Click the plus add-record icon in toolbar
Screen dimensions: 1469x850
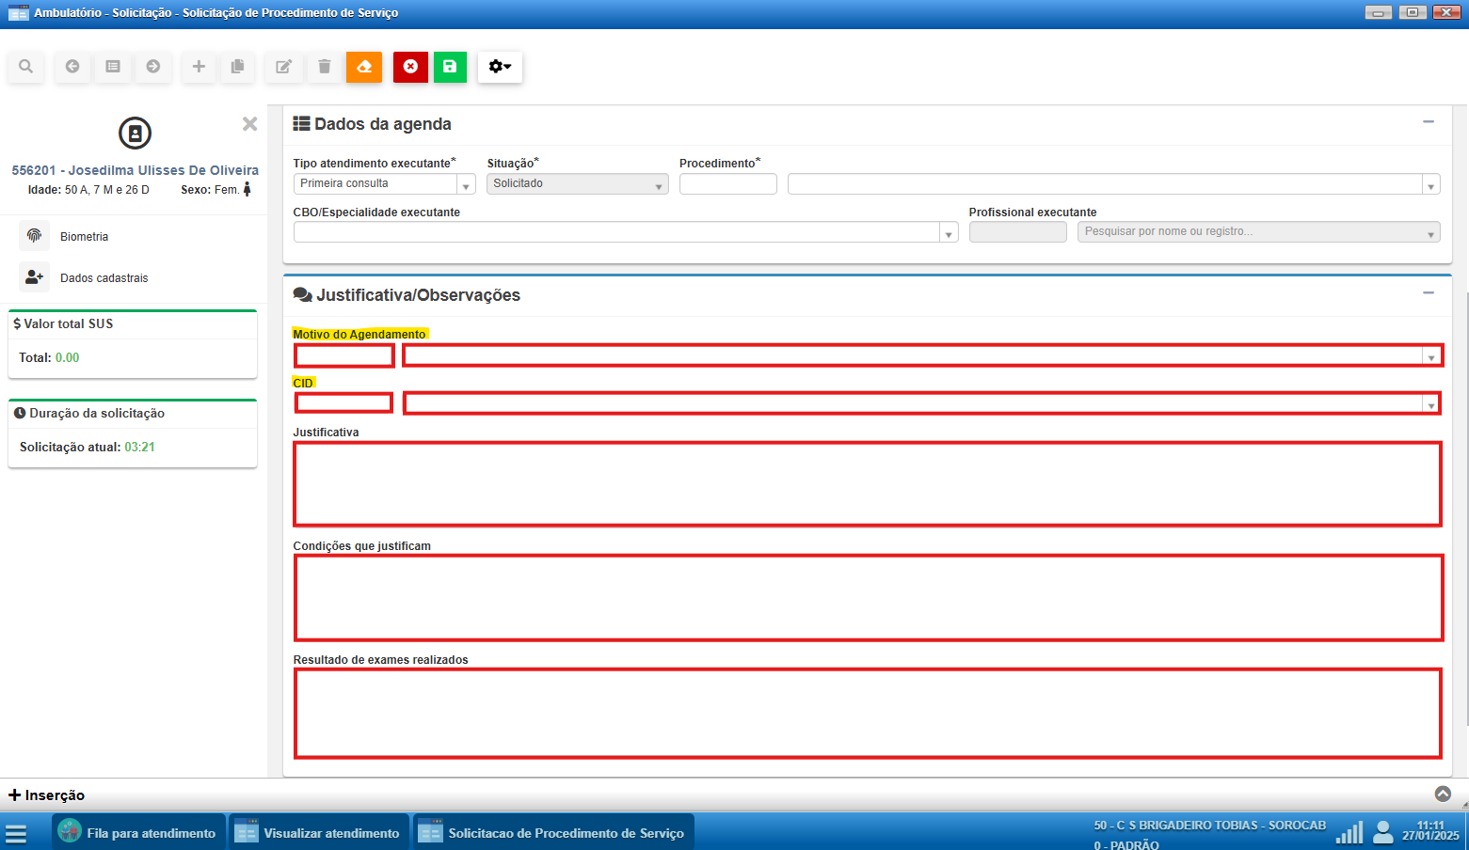tap(199, 67)
